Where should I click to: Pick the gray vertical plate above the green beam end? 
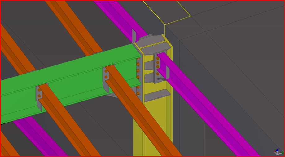pos(134,35)
